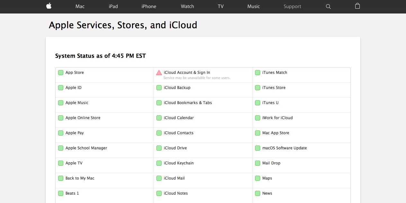Click the green status icon beside iTunes Match

point(258,73)
